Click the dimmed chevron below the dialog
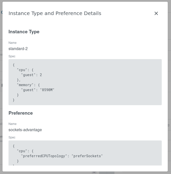171x174 pixels. click(x=94, y=172)
